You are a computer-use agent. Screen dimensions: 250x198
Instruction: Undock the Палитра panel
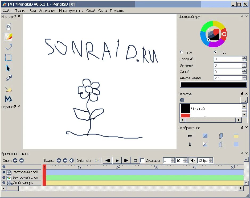click(242, 94)
